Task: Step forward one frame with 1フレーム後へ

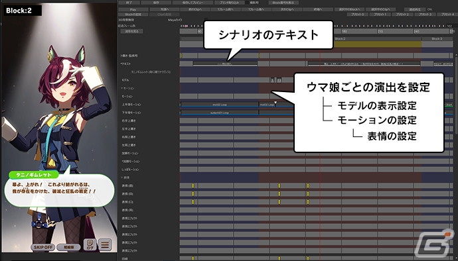Action: coord(256,10)
